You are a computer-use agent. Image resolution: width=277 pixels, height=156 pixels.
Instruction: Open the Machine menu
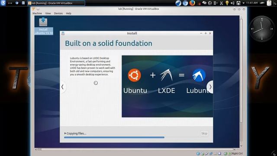(x=37, y=13)
